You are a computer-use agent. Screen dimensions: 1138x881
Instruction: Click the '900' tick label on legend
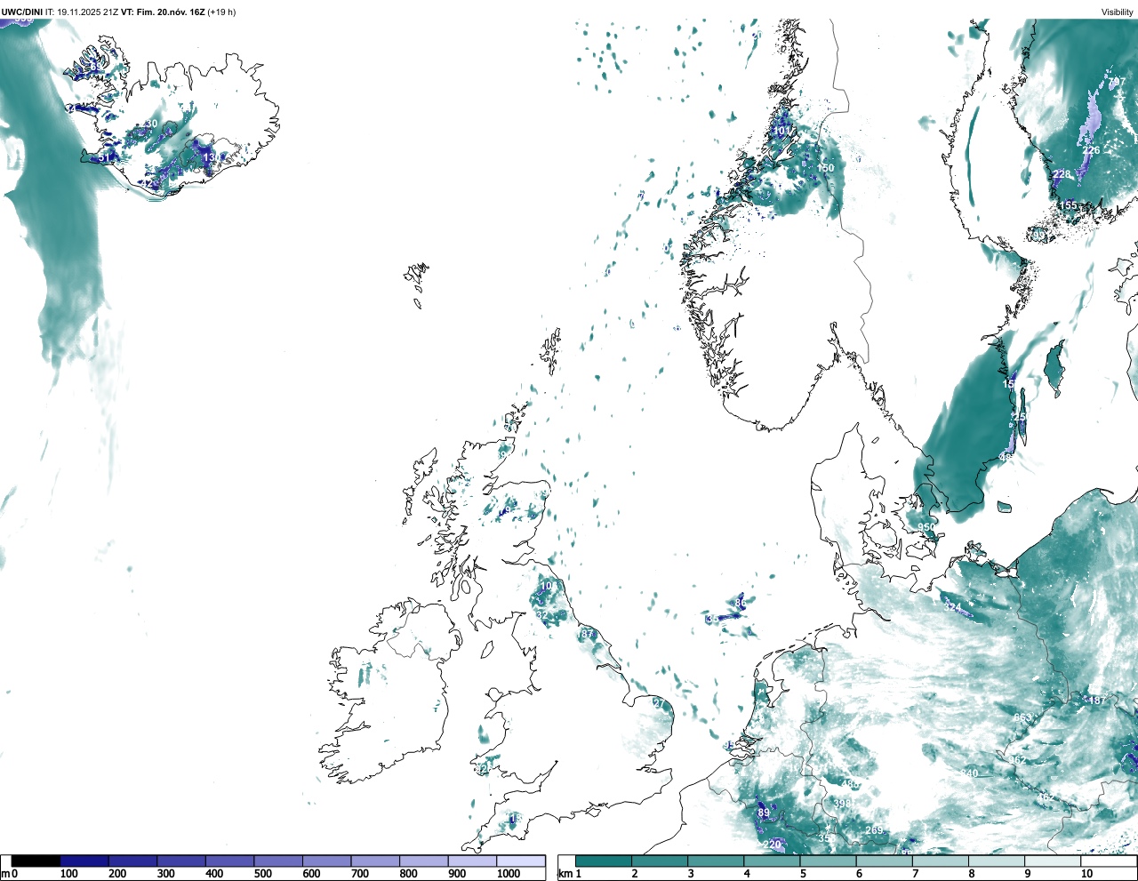tap(457, 874)
